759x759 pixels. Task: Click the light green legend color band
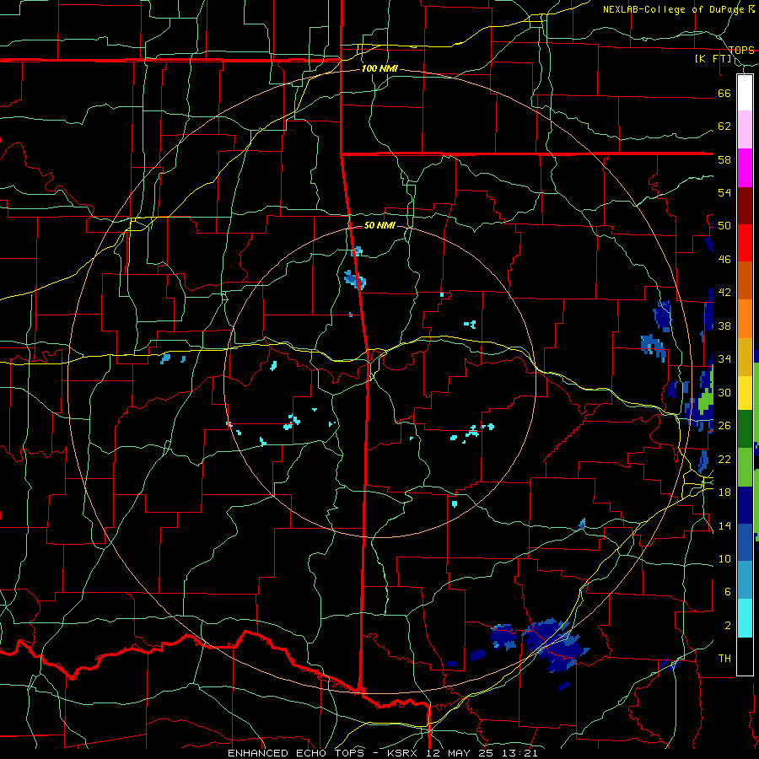click(745, 467)
